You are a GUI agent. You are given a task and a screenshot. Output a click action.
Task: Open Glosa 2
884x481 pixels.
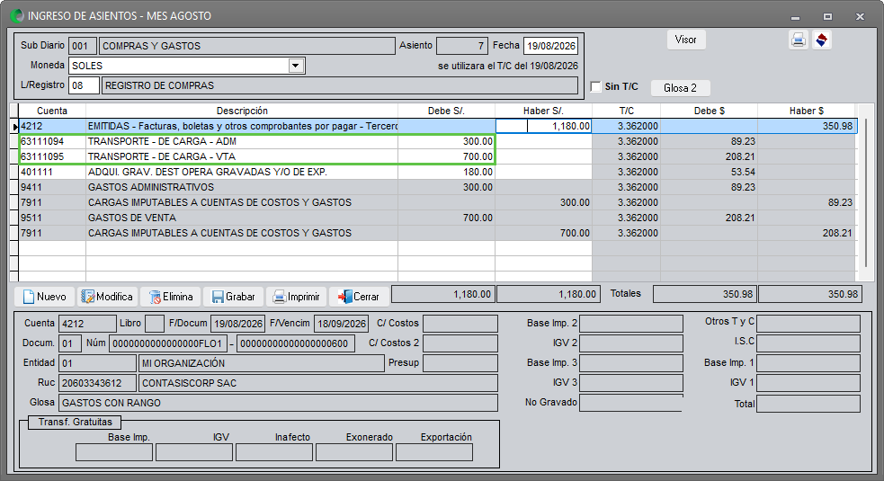click(x=680, y=88)
